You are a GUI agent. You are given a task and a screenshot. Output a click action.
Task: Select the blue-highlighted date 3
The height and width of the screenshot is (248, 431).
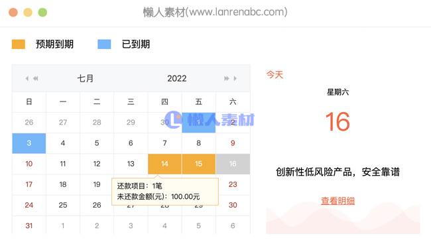click(29, 143)
